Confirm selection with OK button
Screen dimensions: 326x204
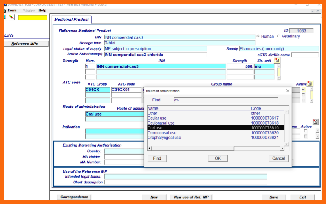[218, 158]
